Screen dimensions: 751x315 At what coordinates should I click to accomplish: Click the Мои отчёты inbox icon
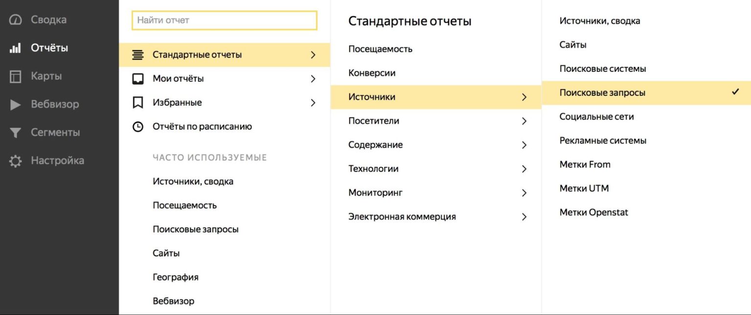point(138,79)
